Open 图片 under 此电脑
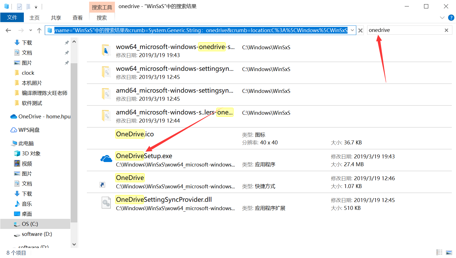The height and width of the screenshot is (258, 456). [27, 173]
